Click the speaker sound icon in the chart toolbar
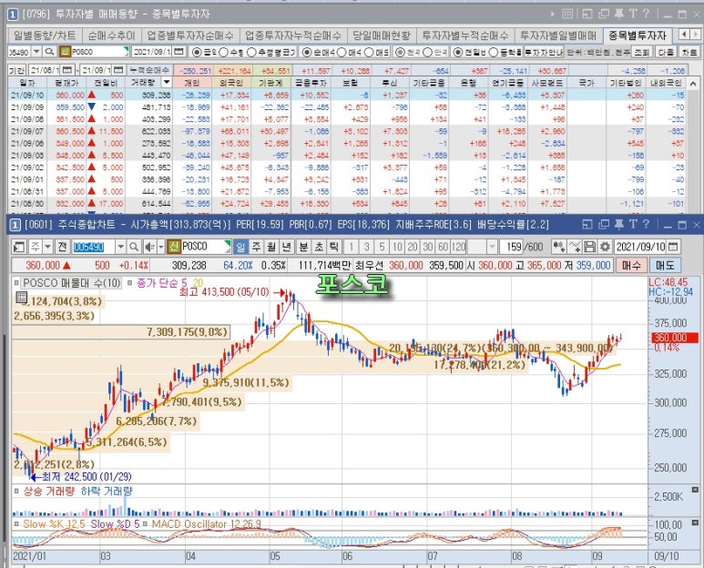Screen dimensions: 704x568 149,247
